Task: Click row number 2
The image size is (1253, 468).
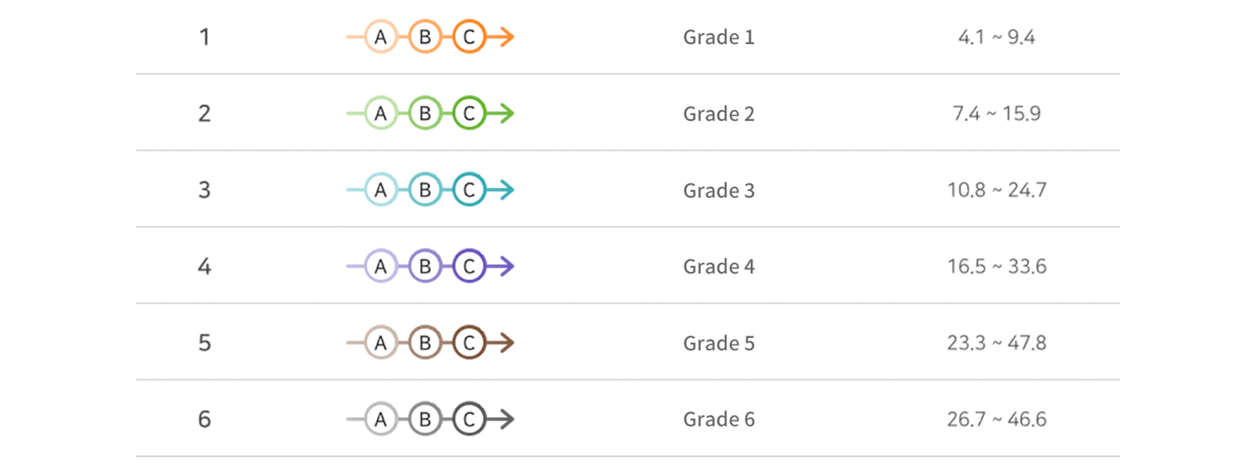Action: click(x=205, y=114)
